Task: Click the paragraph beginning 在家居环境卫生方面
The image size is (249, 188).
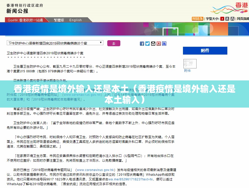Action: 90,158
